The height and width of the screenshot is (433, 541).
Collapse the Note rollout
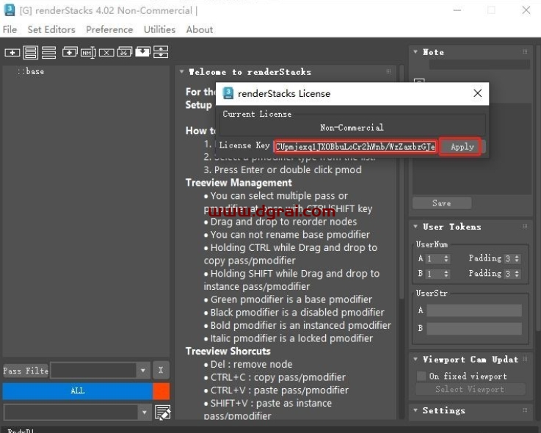tap(415, 52)
